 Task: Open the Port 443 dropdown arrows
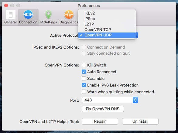(135, 100)
